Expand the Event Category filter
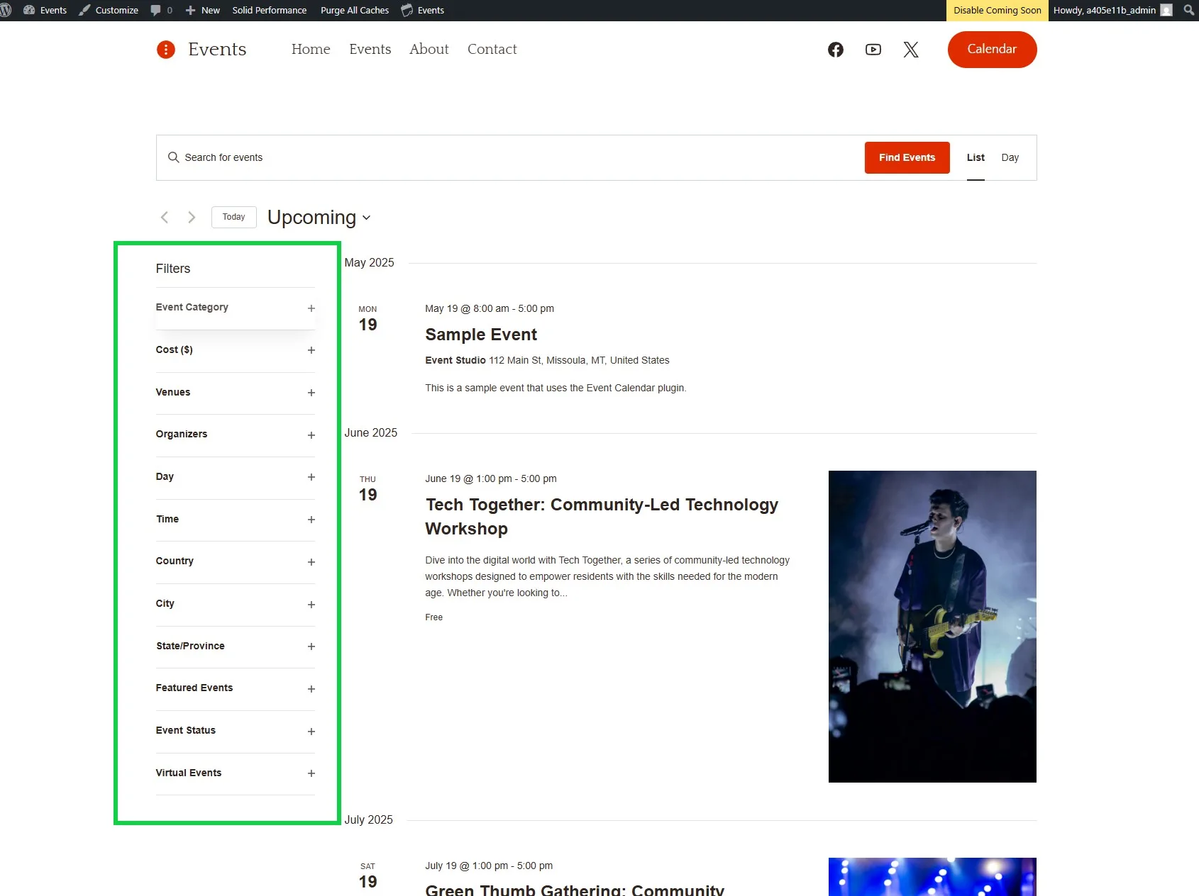 (311, 308)
